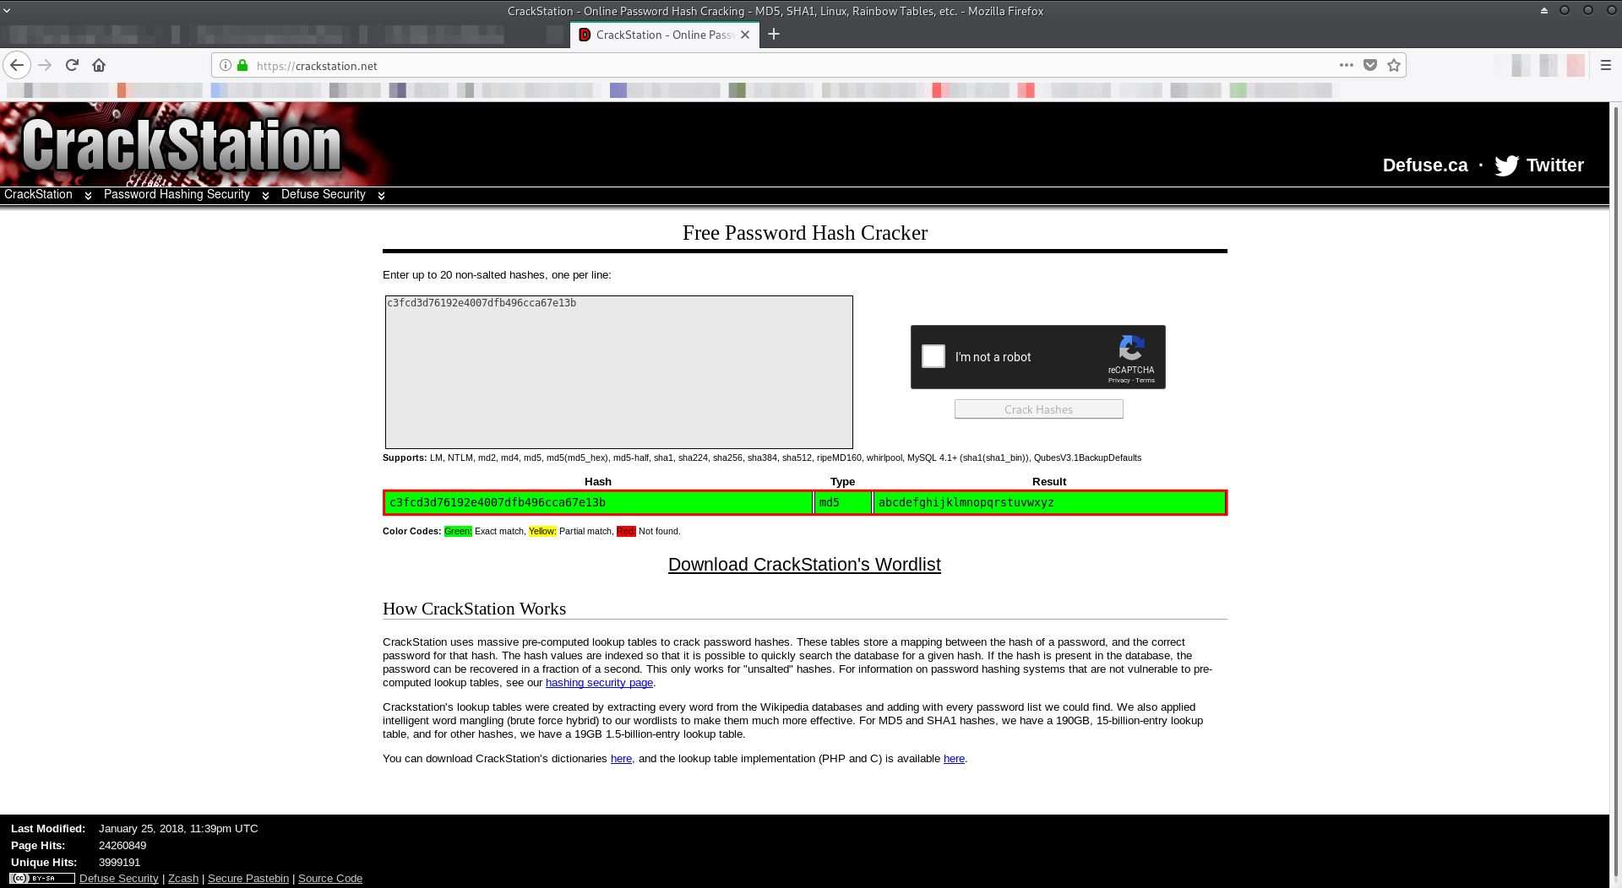Click inside the hash input textarea
This screenshot has height=888, width=1622.
619,372
